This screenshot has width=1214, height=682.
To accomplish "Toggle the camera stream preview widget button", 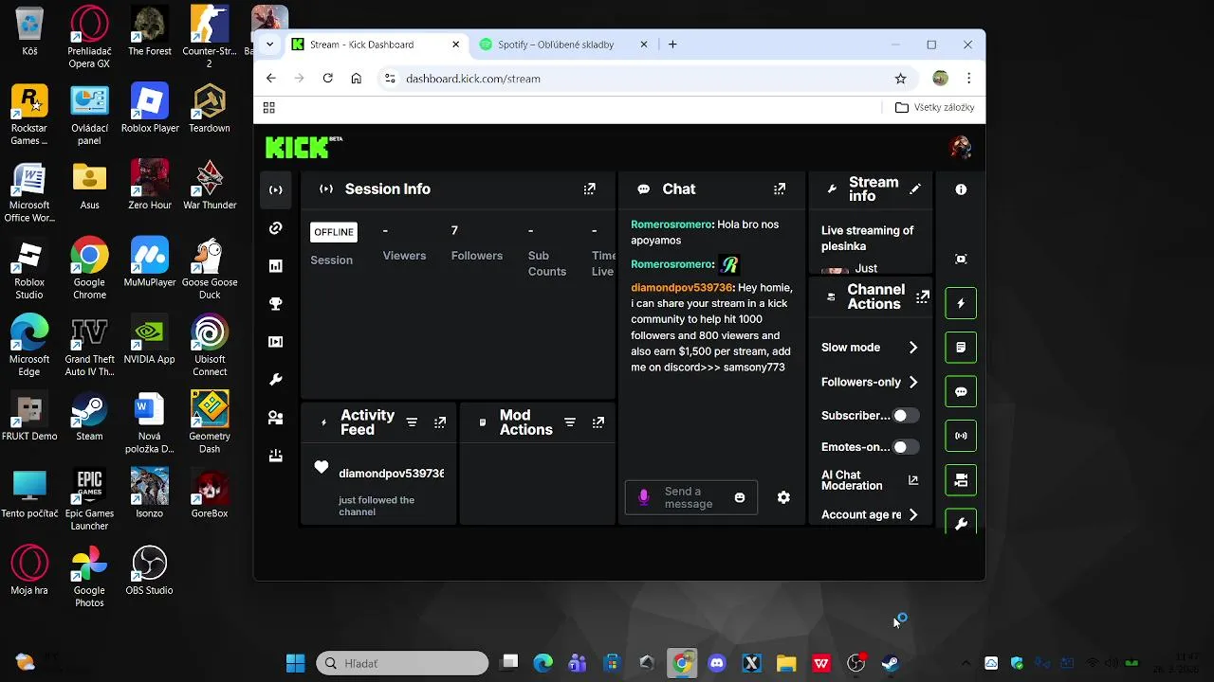I will click(x=961, y=480).
